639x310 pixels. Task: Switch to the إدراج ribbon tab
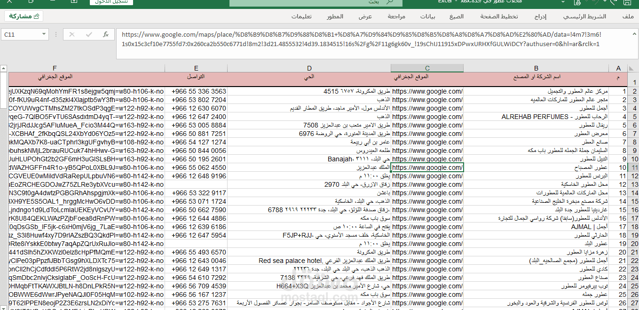(540, 16)
